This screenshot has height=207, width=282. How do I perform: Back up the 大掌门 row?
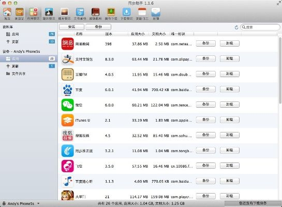tap(206, 196)
